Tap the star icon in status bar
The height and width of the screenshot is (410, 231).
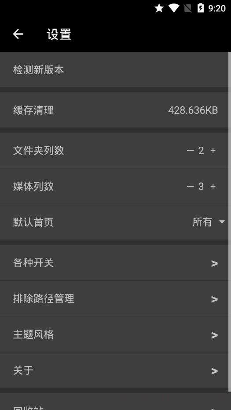pyautogui.click(x=159, y=8)
